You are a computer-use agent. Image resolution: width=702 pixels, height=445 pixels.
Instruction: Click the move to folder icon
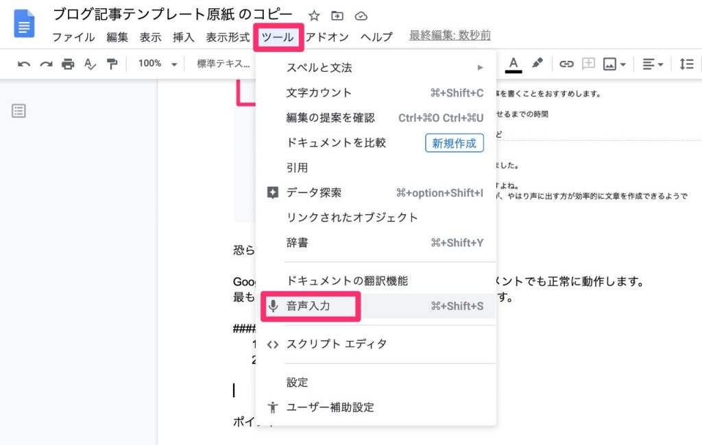coord(337,16)
